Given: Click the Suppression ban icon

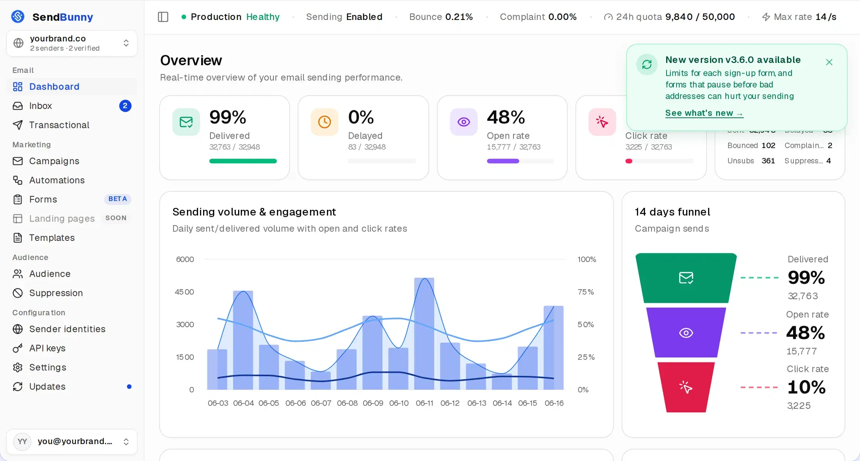Looking at the screenshot, I should [x=18, y=293].
